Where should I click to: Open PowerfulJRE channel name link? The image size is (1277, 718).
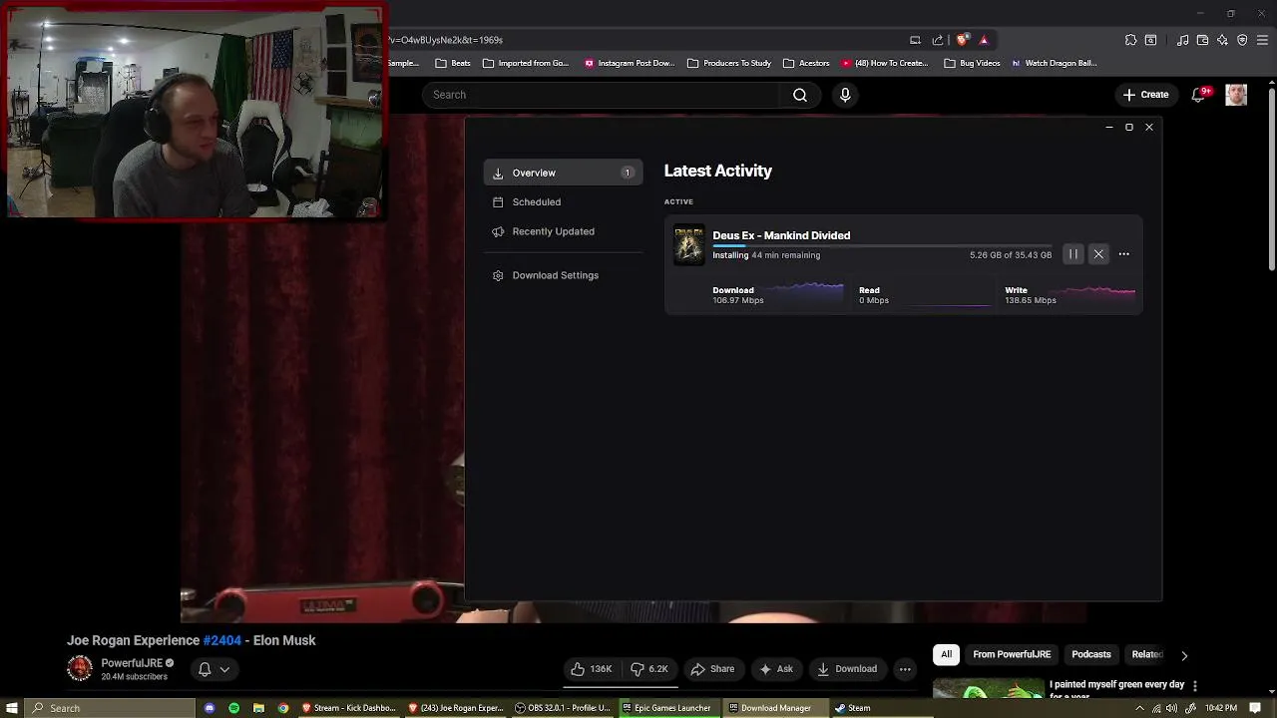[132, 663]
